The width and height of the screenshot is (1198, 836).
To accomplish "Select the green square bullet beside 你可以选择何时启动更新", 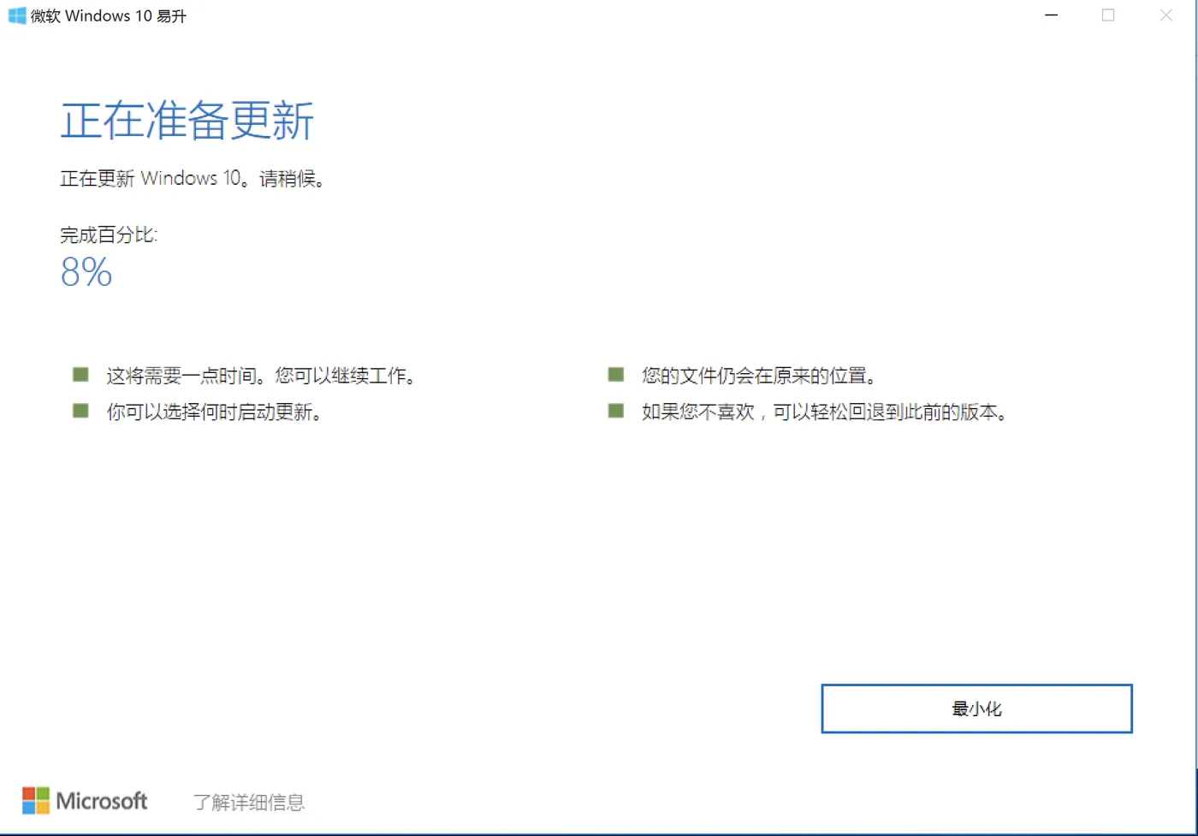I will tap(80, 410).
